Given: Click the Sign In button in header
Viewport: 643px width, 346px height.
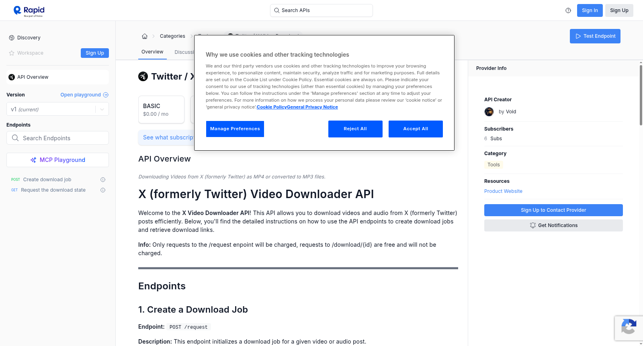Looking at the screenshot, I should [590, 10].
